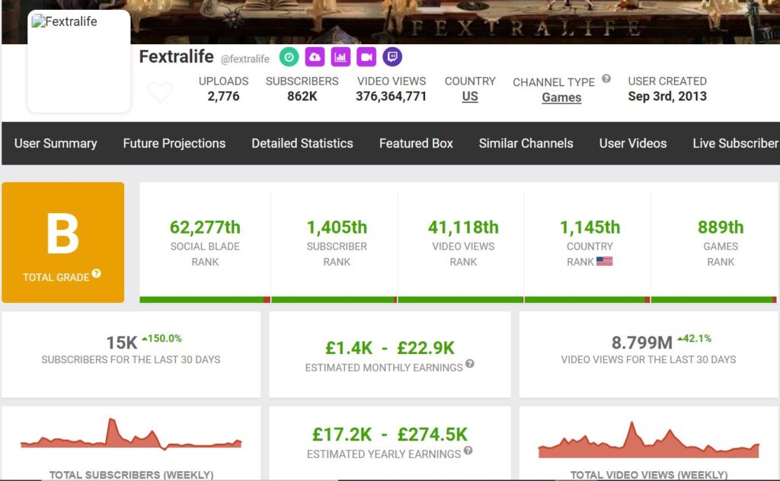The width and height of the screenshot is (780, 481).
Task: Follow the Games channel type link
Action: point(561,97)
